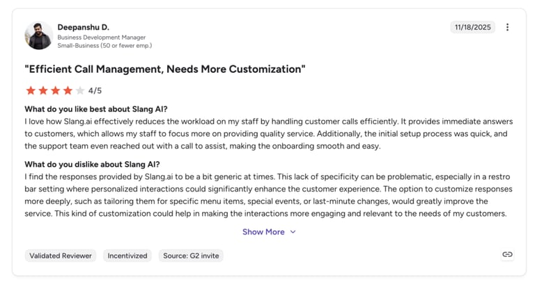The height and width of the screenshot is (284, 535).
Task: Click the review title about Call Management
Action: pyautogui.click(x=165, y=69)
